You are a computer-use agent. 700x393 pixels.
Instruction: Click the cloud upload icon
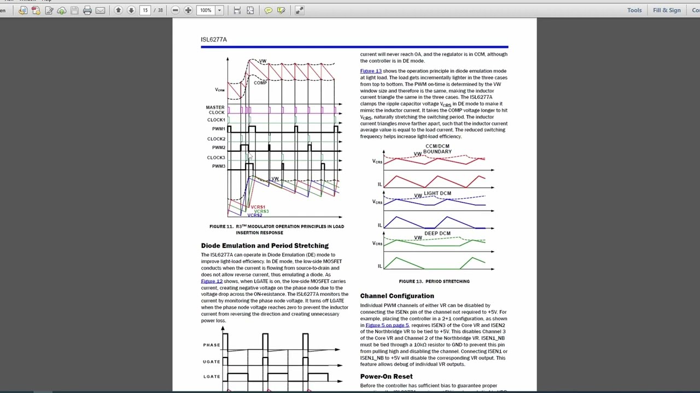click(61, 10)
